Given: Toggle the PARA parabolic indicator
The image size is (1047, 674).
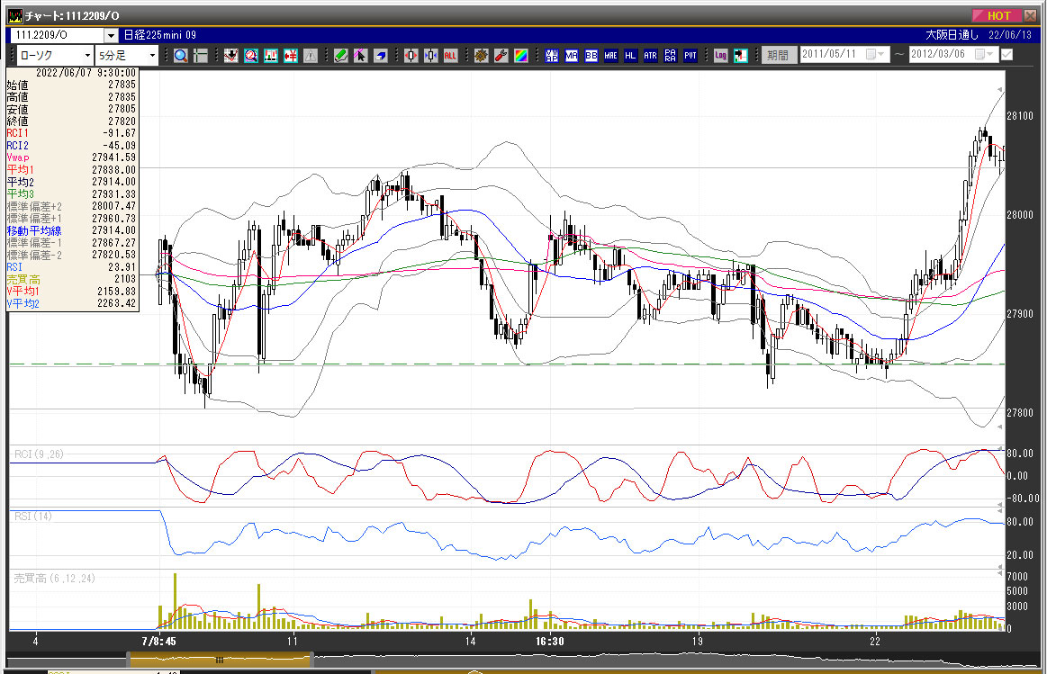Looking at the screenshot, I should pos(671,56).
